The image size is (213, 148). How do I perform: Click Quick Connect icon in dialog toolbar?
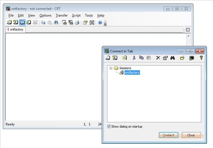[x=115, y=58]
